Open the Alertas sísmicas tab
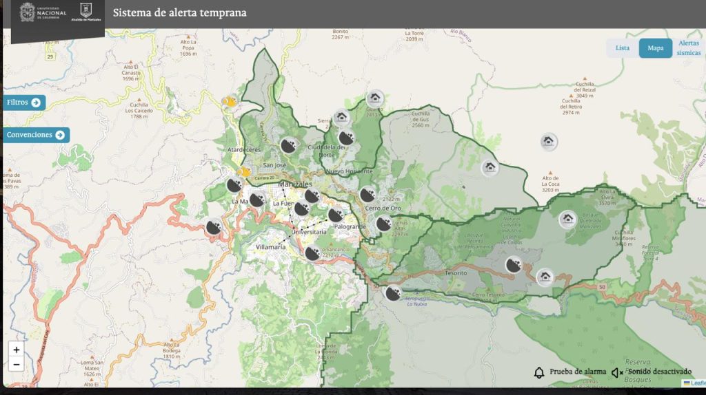 click(x=689, y=48)
